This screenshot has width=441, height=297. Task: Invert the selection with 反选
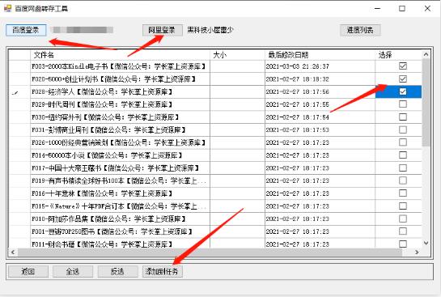click(x=117, y=271)
